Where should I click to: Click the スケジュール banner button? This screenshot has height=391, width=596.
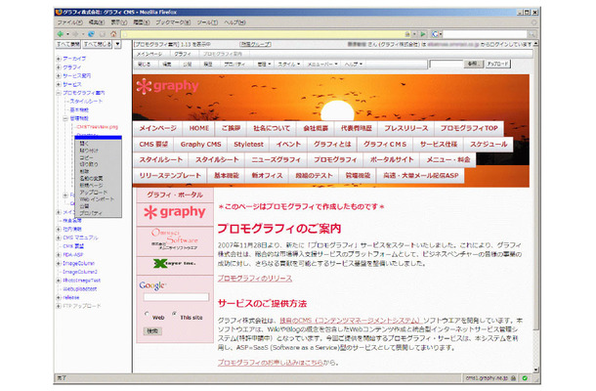[x=489, y=145]
